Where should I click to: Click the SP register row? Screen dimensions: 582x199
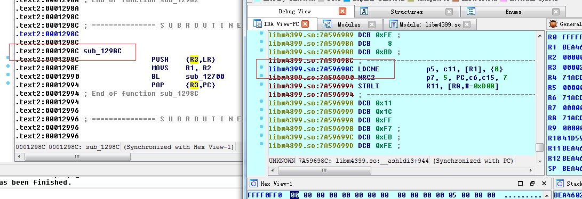tap(564, 169)
